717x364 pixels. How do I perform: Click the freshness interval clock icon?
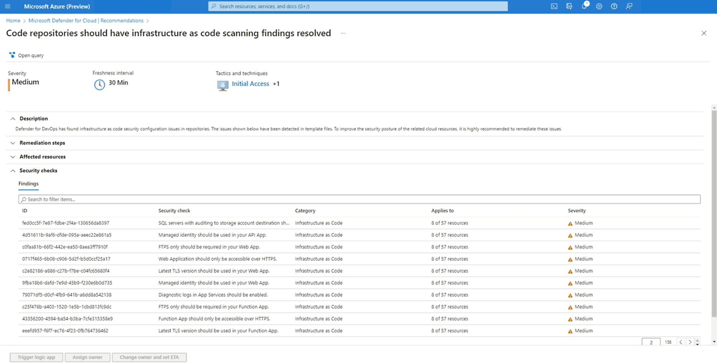100,85
